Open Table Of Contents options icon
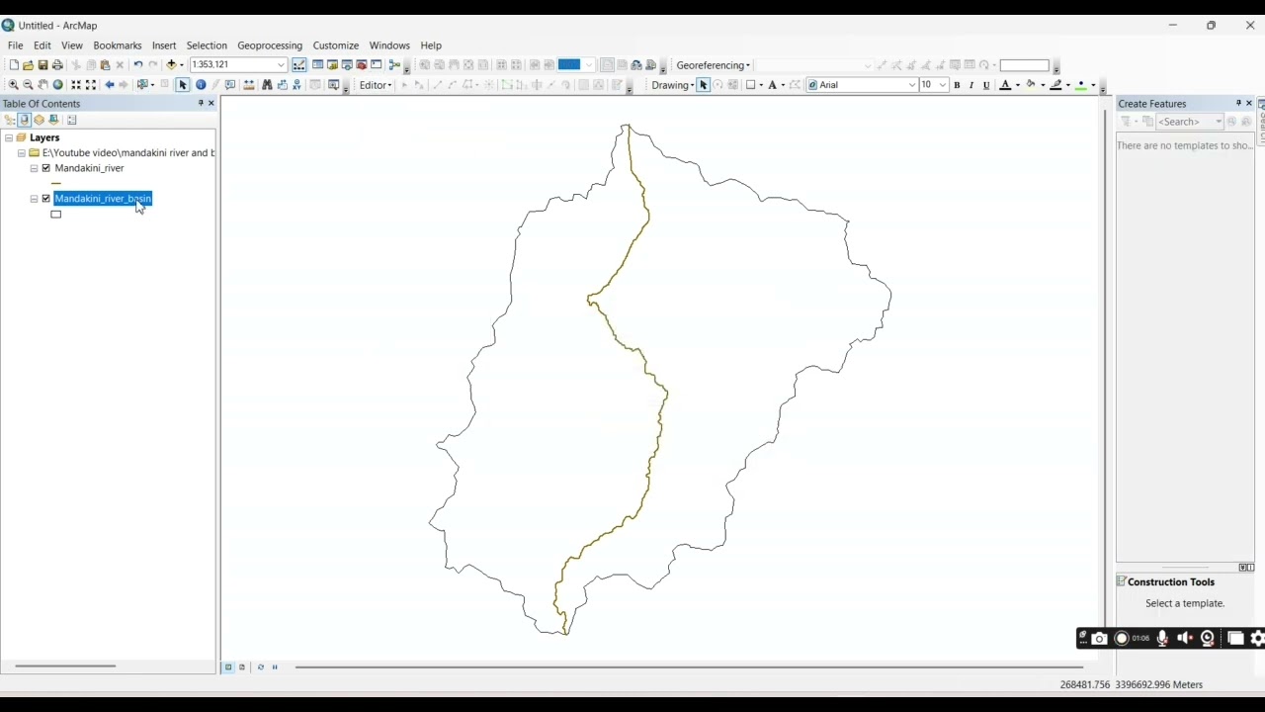The image size is (1265, 712). click(x=71, y=120)
